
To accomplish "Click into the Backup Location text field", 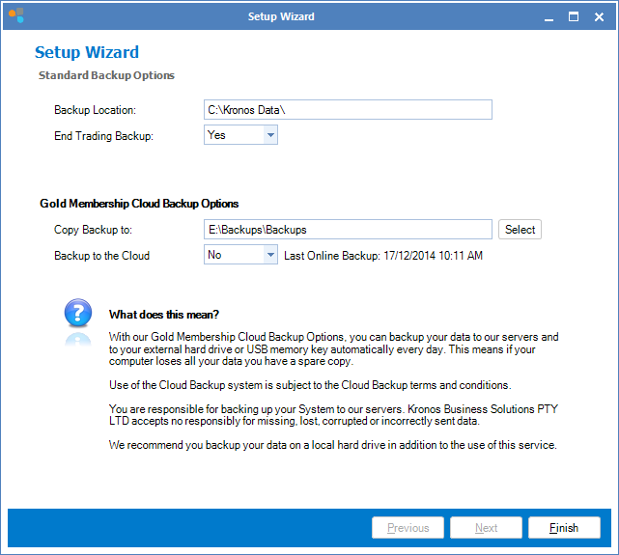I will pos(348,110).
